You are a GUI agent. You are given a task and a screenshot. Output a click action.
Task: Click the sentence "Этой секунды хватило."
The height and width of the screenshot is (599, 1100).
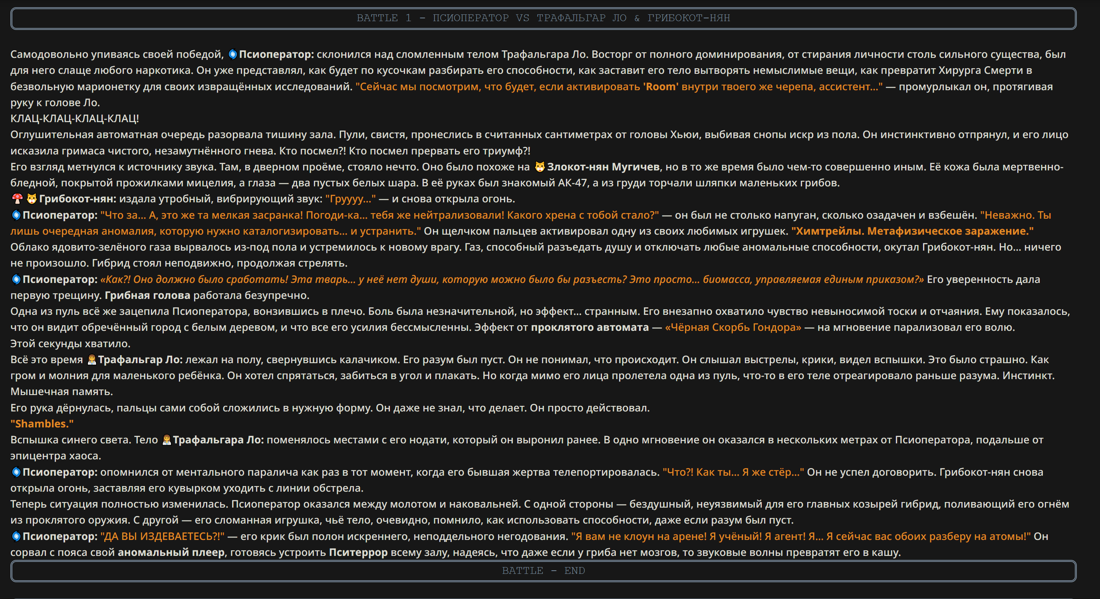pos(70,344)
